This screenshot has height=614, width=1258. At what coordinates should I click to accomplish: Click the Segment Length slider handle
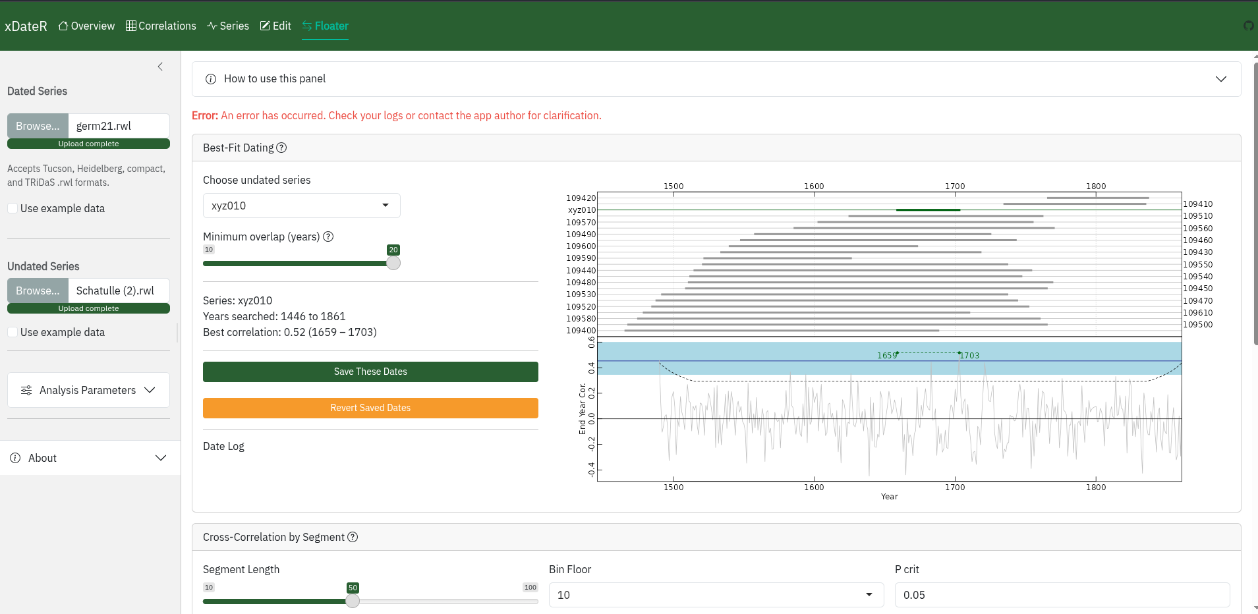(x=353, y=601)
